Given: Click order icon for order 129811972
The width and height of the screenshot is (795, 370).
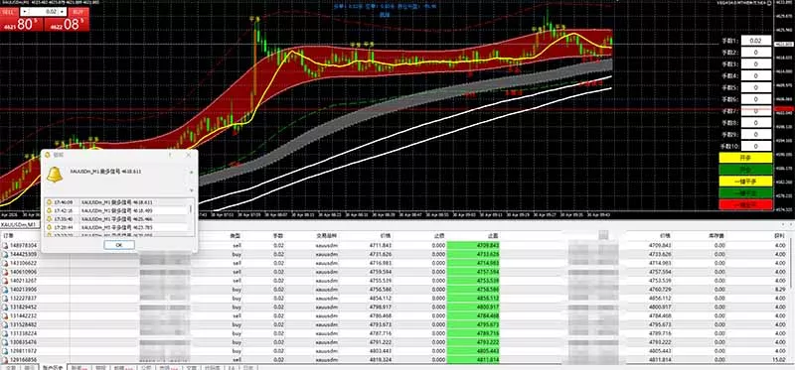Looking at the screenshot, I should [x=5, y=351].
